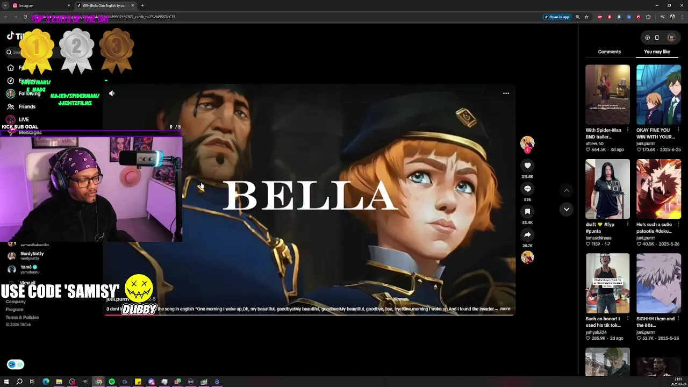
Task: Open the Chrome profile avatar
Action: point(672,17)
